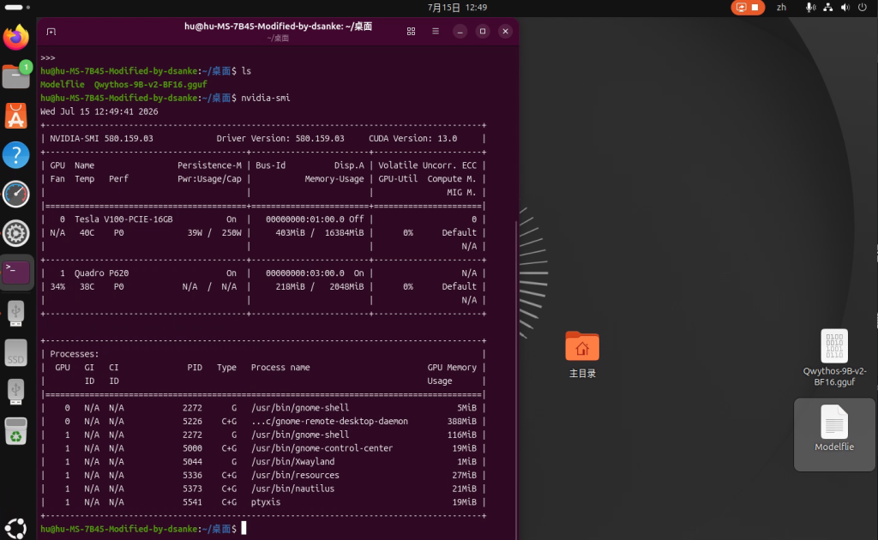Click '388MiB' GPU memory value

[x=462, y=422]
